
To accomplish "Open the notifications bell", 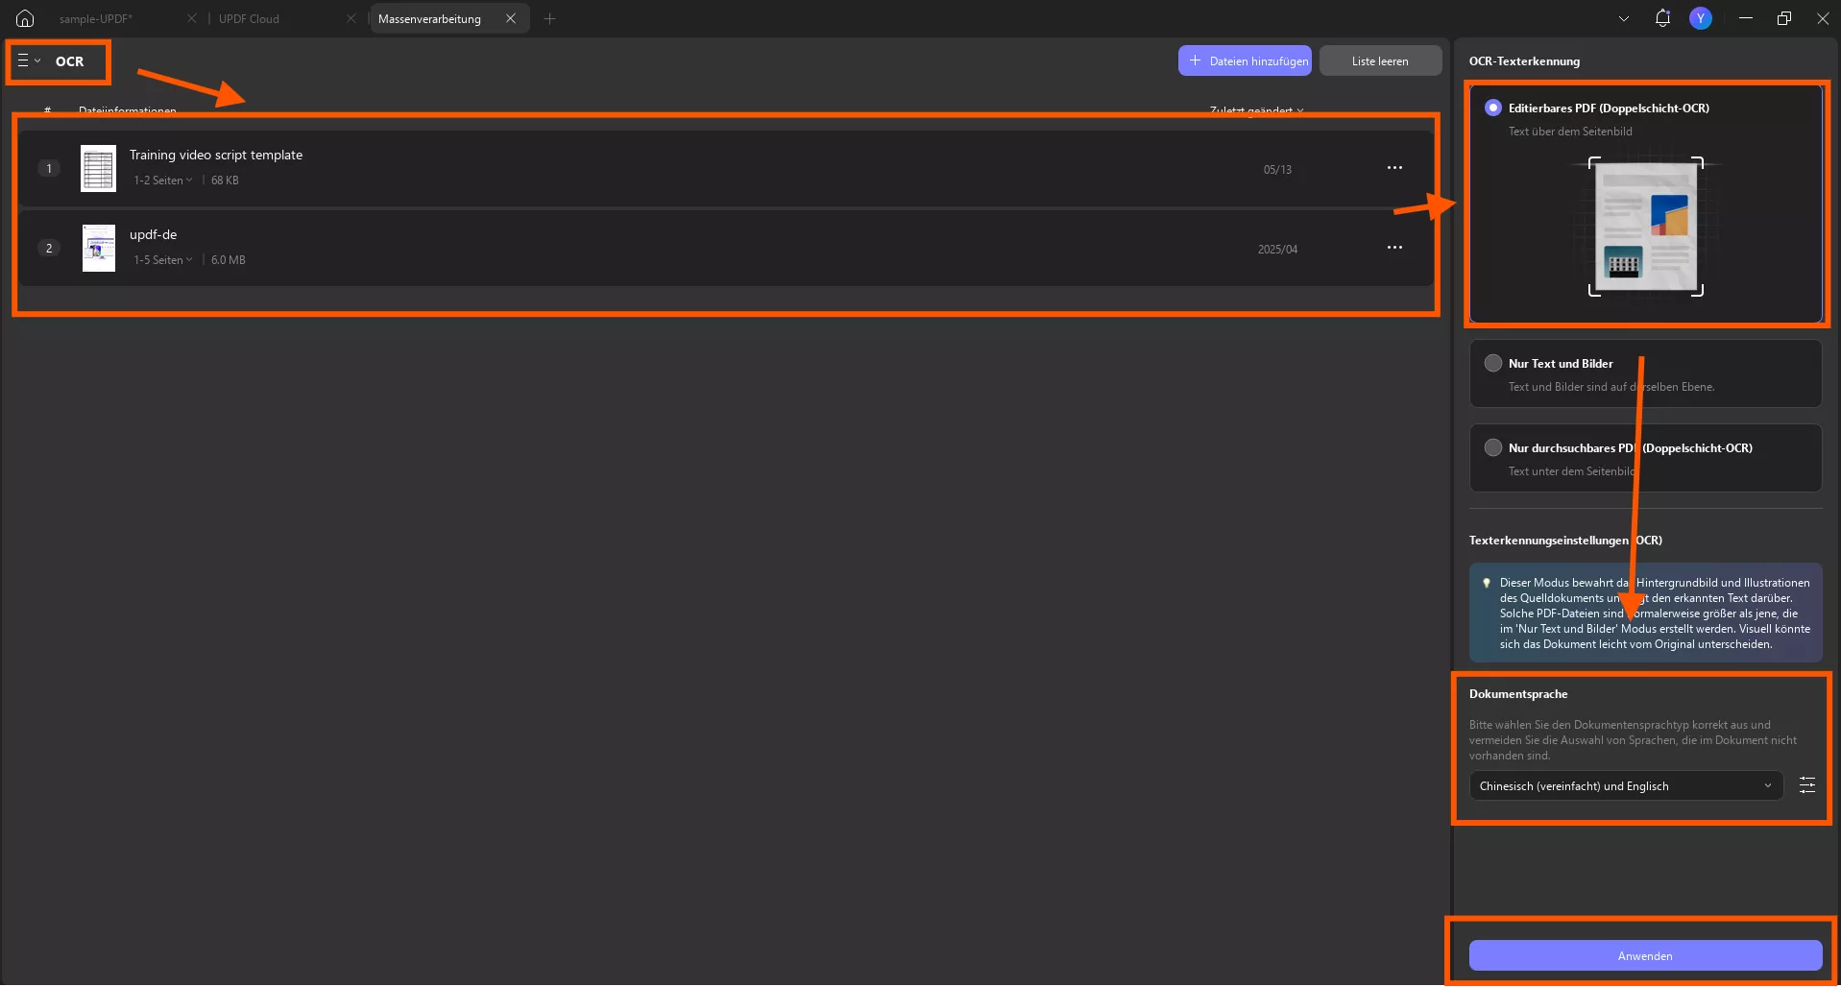I will 1662,18.
